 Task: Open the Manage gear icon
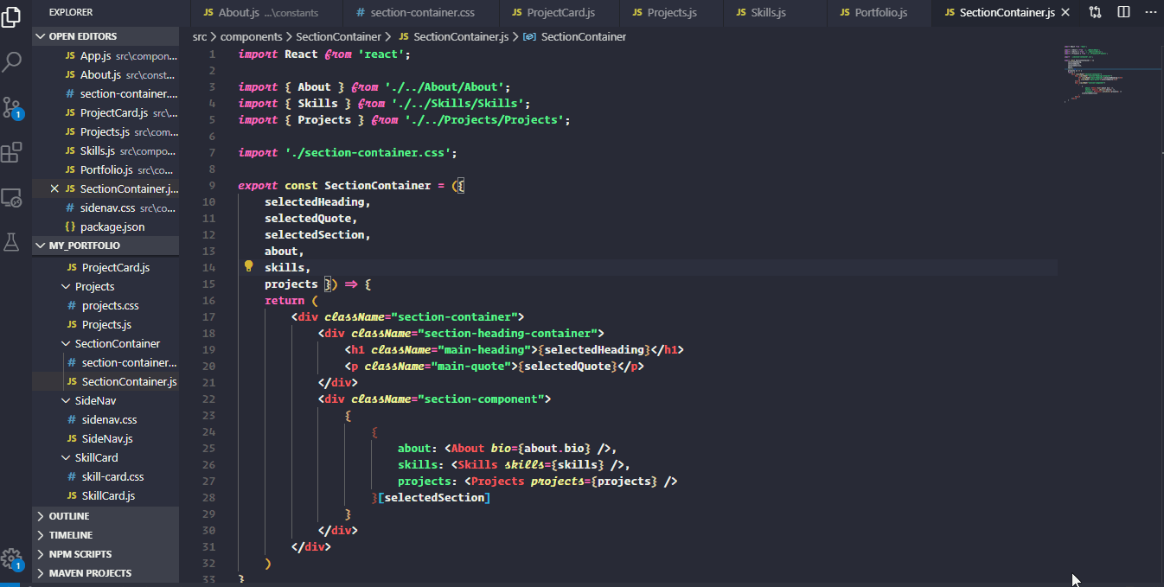point(11,558)
